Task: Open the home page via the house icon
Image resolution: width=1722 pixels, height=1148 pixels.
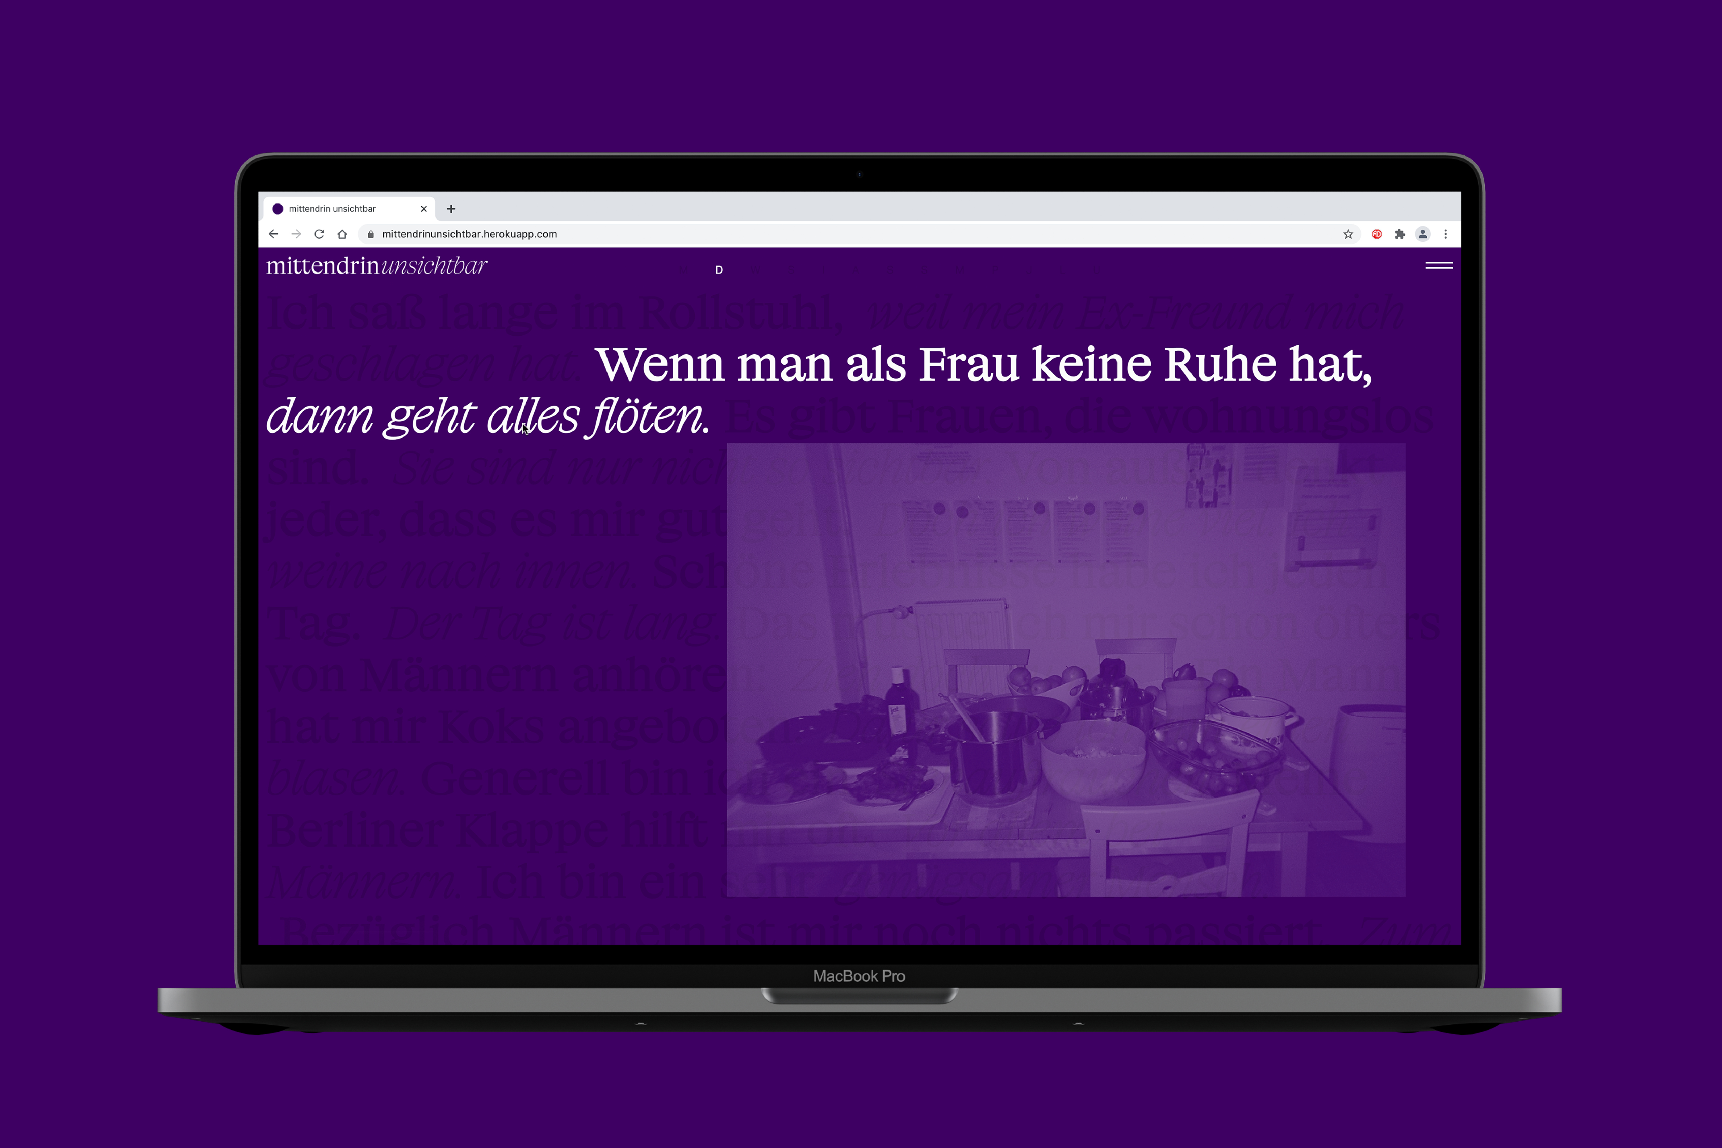Action: 342,234
